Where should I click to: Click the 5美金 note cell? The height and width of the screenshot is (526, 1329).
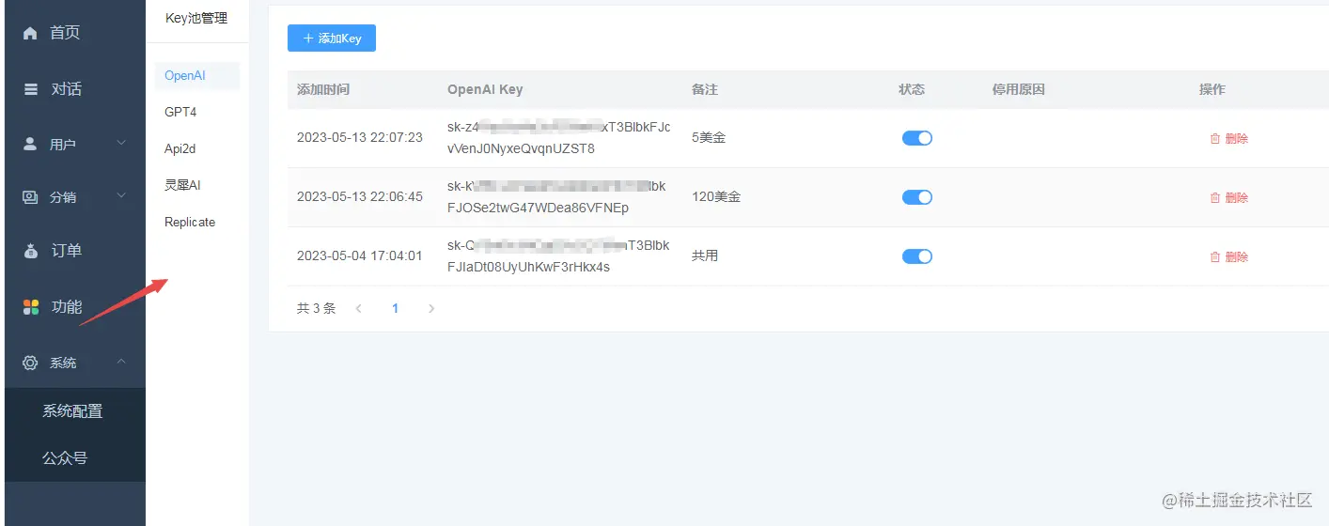[x=709, y=137]
